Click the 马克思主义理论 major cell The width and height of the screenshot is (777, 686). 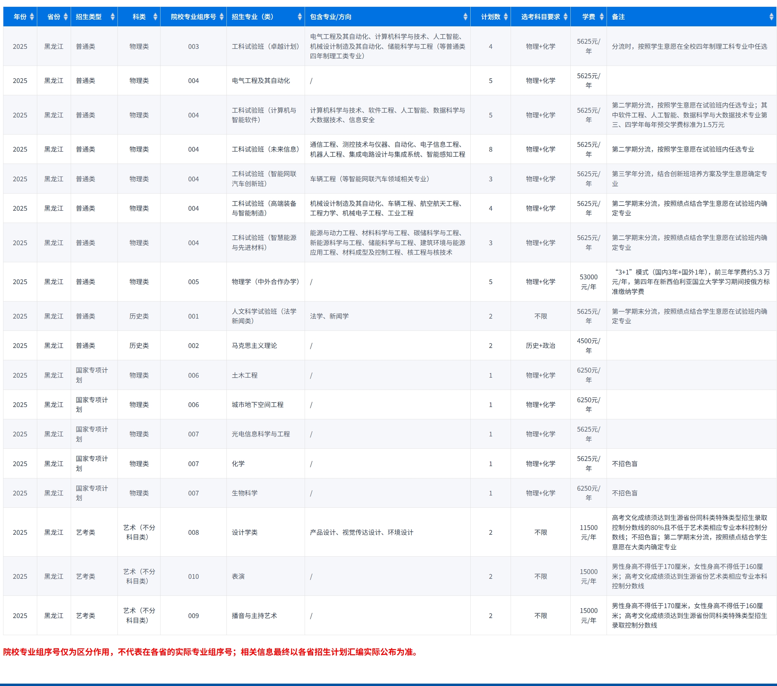coord(254,346)
